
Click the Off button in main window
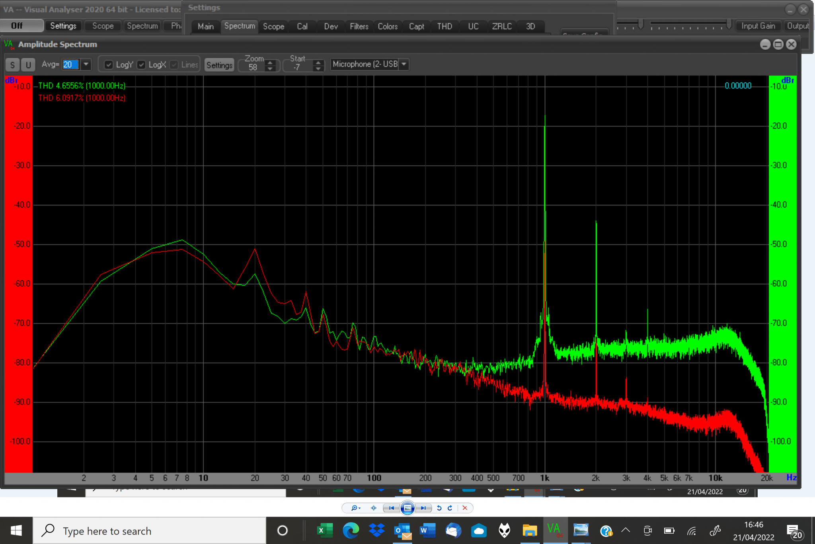click(22, 25)
